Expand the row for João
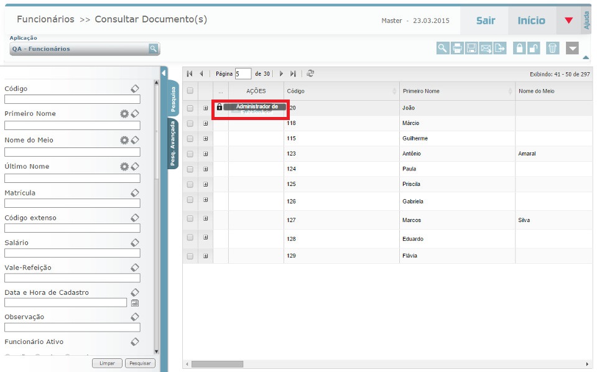Screen dimensions: 597x372 coord(206,108)
